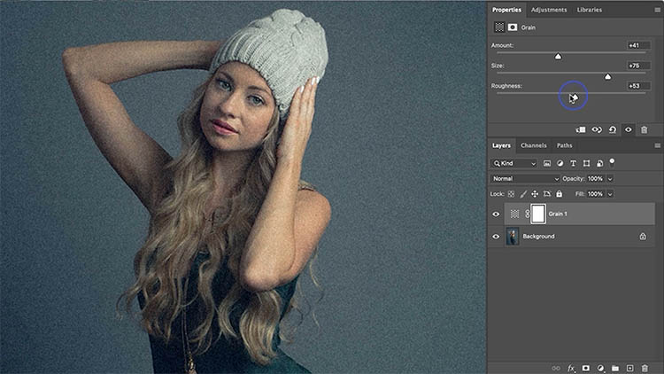Open the Normal blend mode dropdown

[x=526, y=178]
